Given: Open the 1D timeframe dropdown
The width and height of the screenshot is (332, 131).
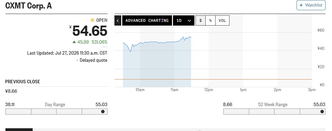Looking at the screenshot, I should tap(184, 20).
